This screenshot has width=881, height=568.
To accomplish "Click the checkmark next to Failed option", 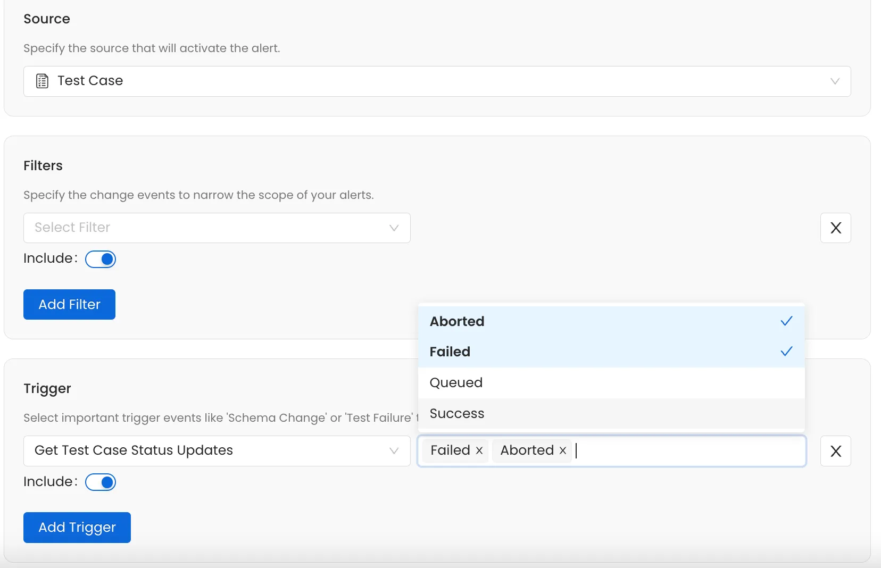I will (786, 351).
